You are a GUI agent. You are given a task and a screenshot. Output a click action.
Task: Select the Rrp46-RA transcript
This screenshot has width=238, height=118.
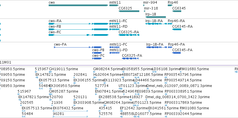coord(170,24)
